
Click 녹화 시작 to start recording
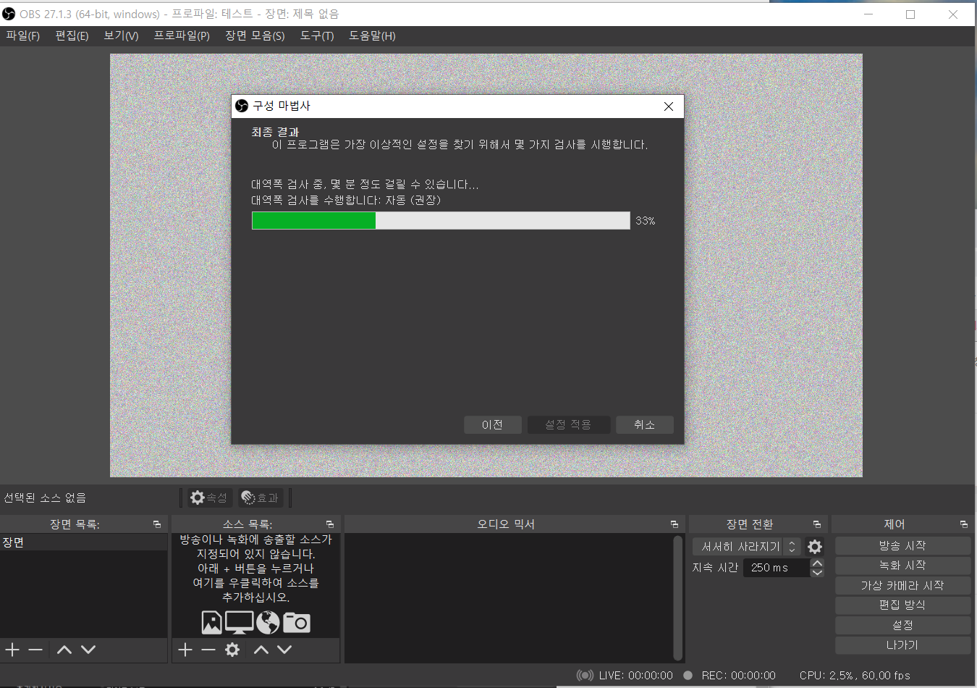(902, 565)
